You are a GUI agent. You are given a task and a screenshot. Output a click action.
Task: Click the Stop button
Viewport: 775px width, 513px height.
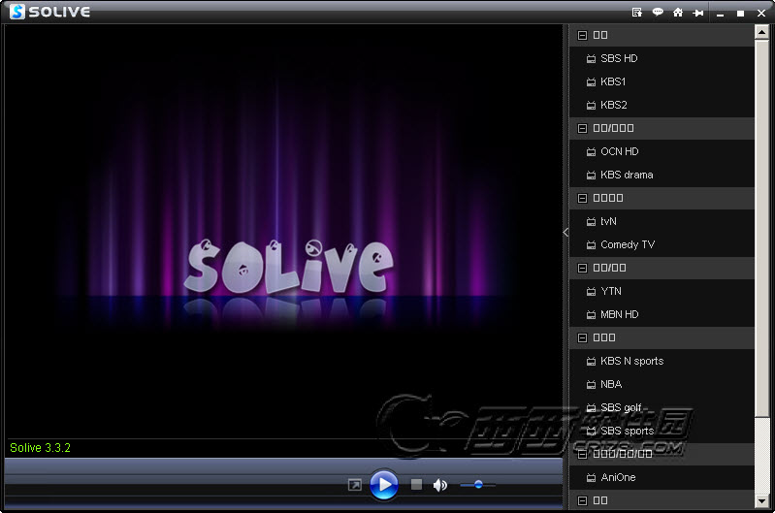coord(416,484)
